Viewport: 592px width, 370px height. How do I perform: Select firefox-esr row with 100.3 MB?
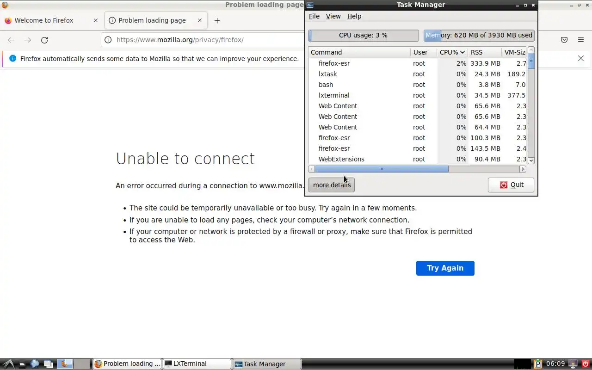pyautogui.click(x=418, y=138)
